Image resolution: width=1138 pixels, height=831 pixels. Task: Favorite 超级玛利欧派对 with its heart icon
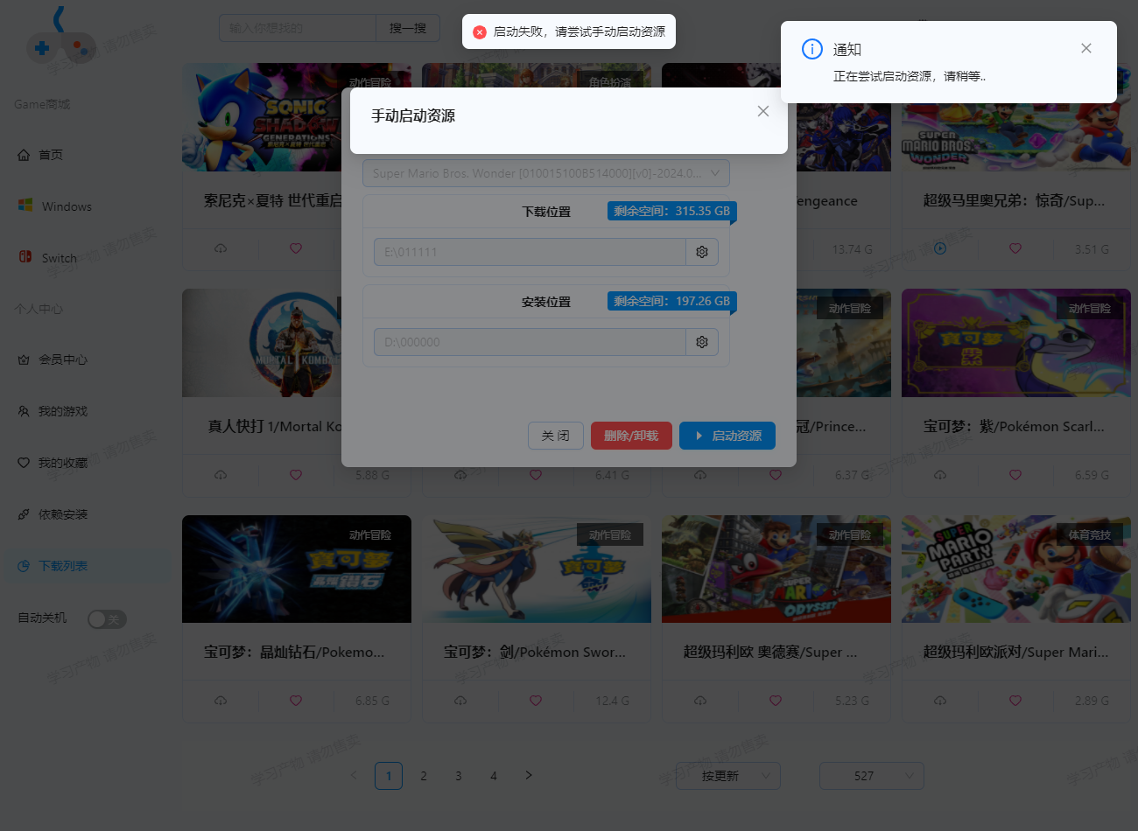(x=1015, y=701)
